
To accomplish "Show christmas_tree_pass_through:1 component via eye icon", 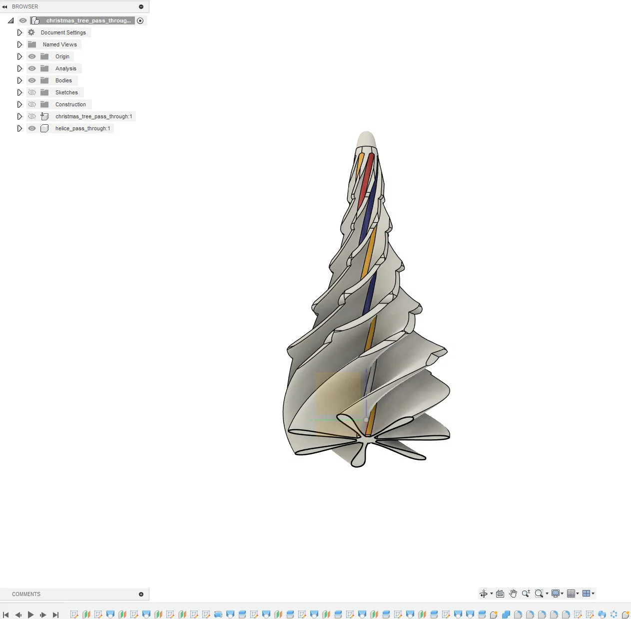I will [32, 116].
